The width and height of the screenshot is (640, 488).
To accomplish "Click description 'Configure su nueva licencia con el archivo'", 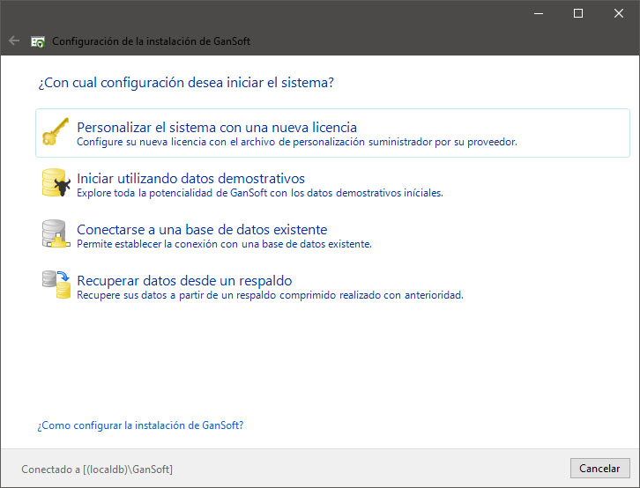I will 176,142.
